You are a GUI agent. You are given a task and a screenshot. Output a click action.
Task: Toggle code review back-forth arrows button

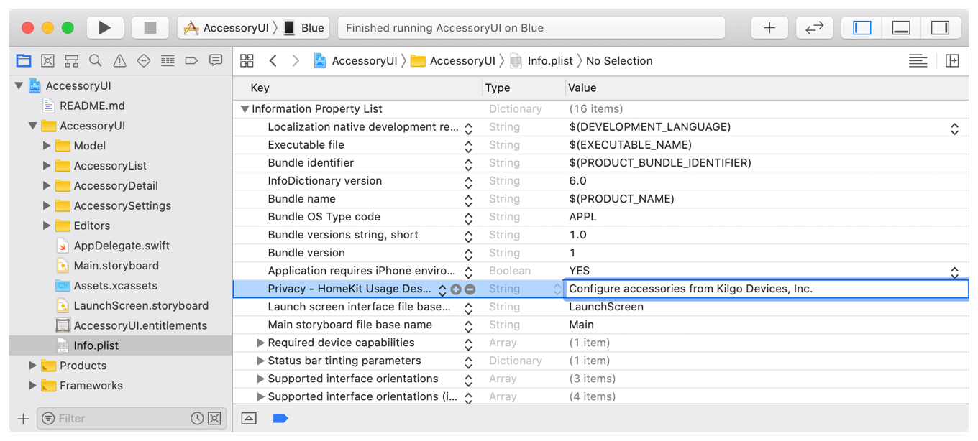[x=814, y=28]
